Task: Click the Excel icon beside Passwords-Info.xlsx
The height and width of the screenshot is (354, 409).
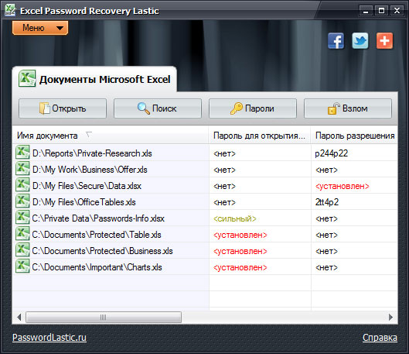Action: coord(22,218)
